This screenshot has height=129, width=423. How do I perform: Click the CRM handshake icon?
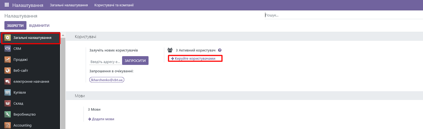point(8,49)
